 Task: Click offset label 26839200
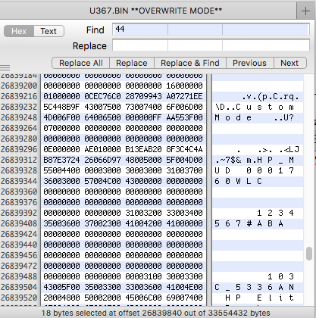[x=19, y=86]
